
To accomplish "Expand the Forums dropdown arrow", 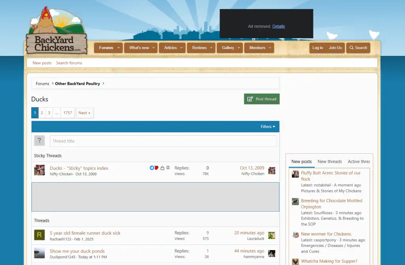I will point(118,48).
